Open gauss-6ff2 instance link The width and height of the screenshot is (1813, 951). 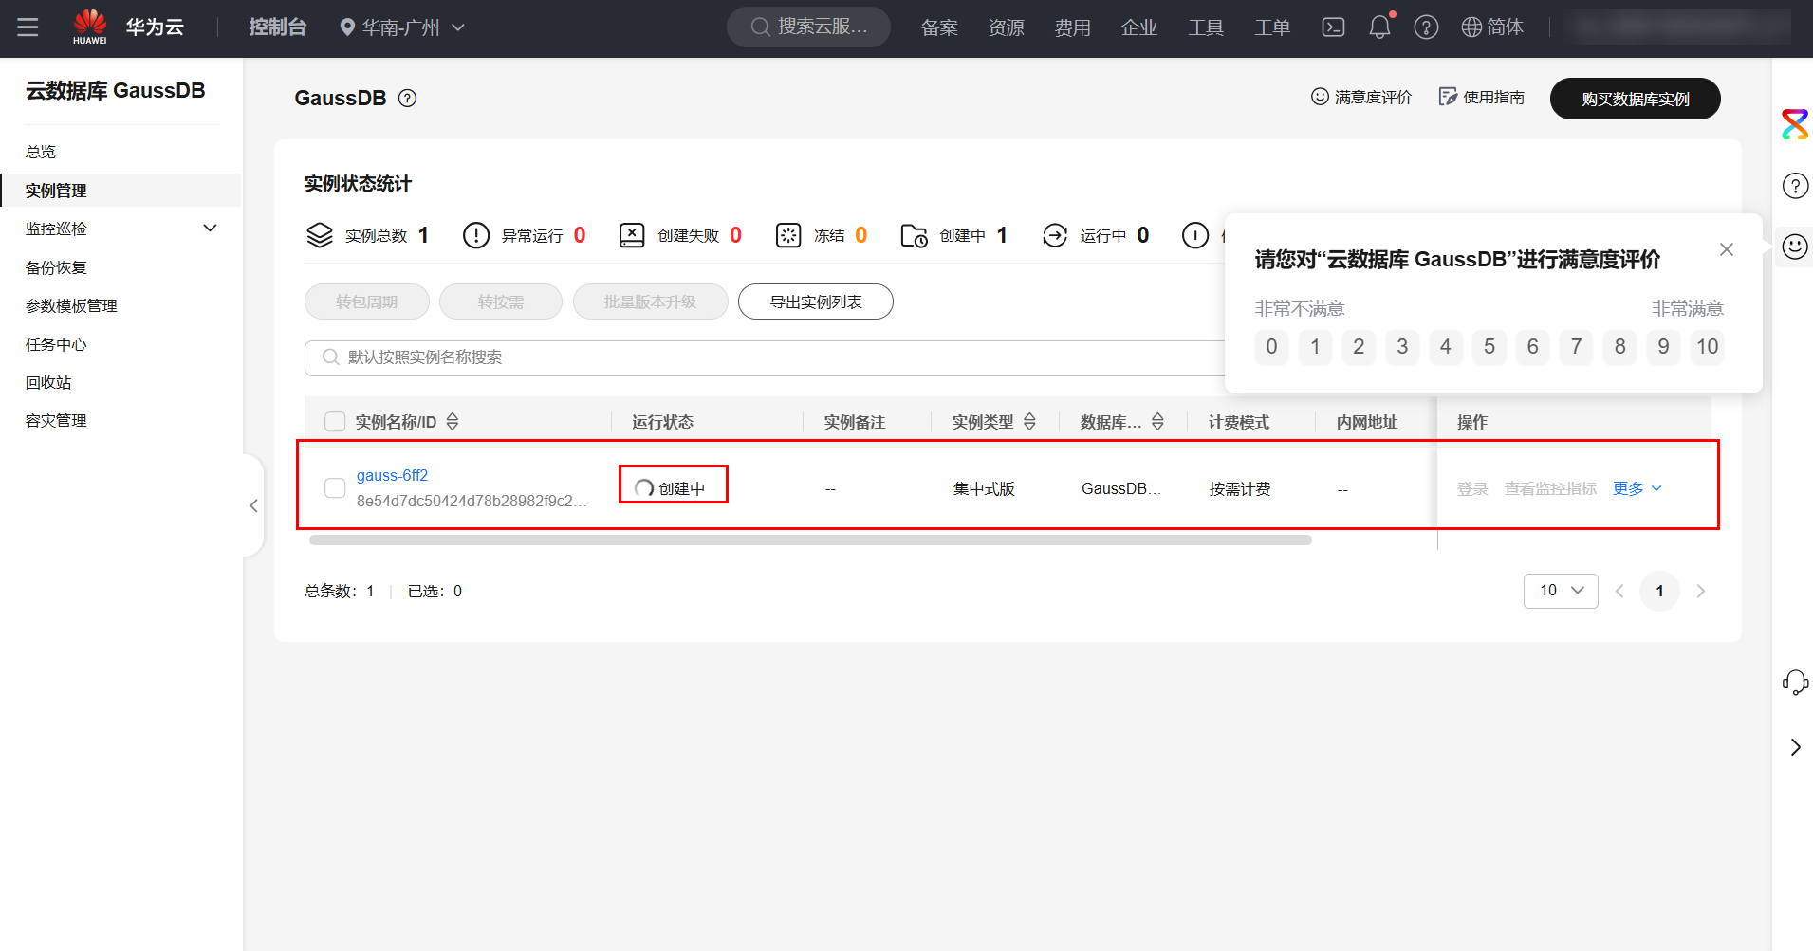point(392,476)
